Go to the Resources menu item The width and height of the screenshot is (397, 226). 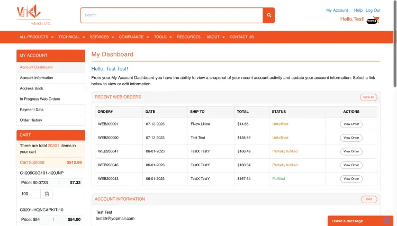188,37
